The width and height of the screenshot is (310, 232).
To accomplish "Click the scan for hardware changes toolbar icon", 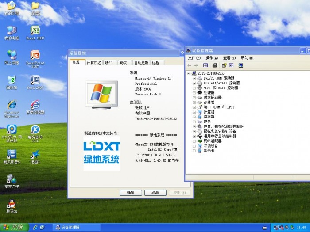I will click(240, 65).
